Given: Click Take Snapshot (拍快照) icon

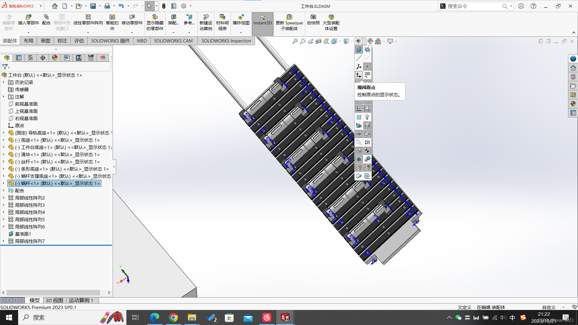Looking at the screenshot, I should (x=313, y=20).
